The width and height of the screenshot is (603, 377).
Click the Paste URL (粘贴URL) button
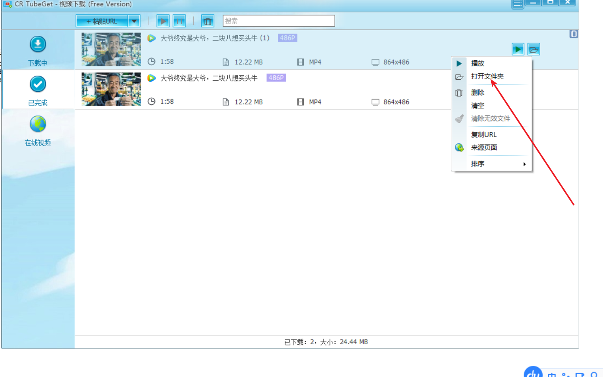(x=102, y=21)
